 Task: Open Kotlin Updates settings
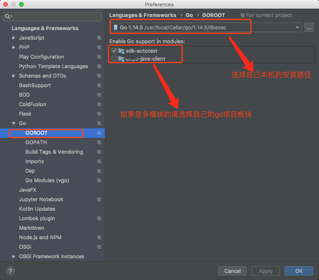click(37, 209)
